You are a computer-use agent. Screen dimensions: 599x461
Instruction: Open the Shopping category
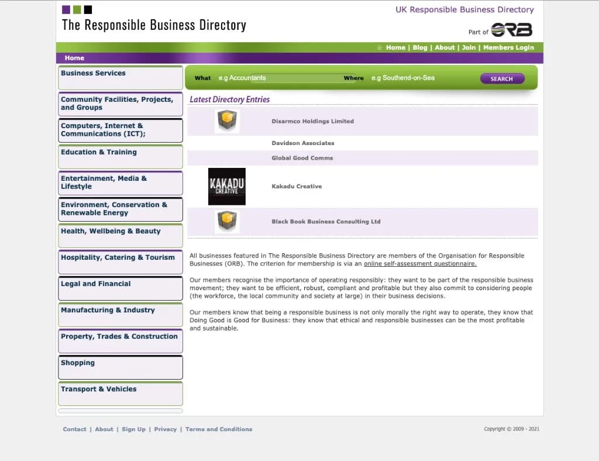pos(121,367)
